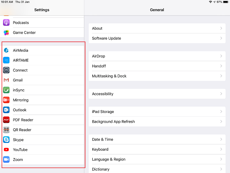This screenshot has width=230, height=173.
Task: Open the Outlook app icon
Action: click(x=6, y=110)
